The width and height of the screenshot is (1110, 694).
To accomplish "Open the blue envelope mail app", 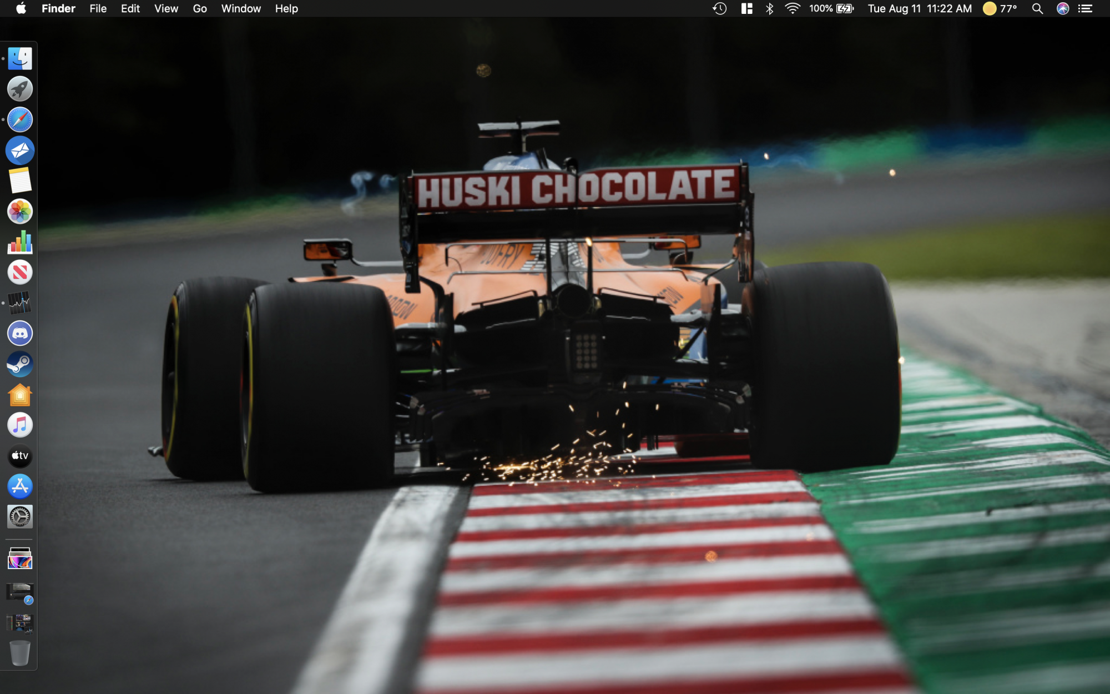I will tap(20, 150).
